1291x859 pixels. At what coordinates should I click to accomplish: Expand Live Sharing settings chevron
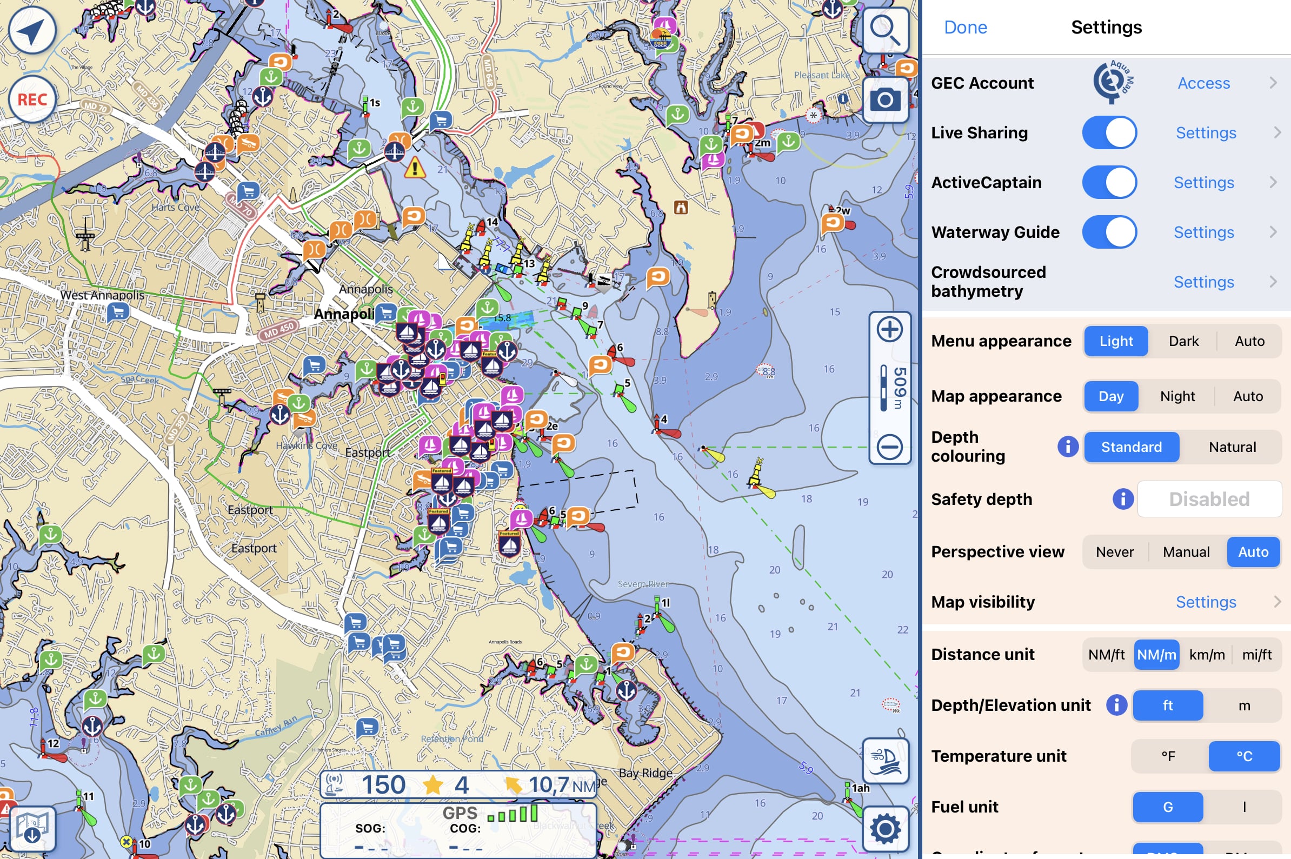coord(1277,132)
